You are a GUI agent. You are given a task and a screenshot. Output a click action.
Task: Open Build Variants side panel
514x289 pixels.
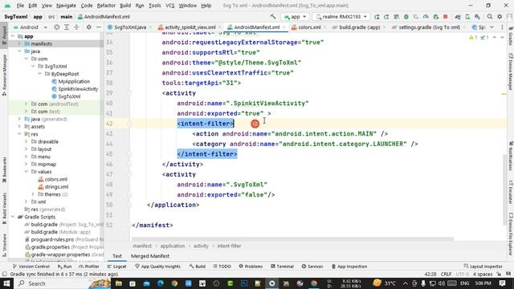[x=4, y=209]
